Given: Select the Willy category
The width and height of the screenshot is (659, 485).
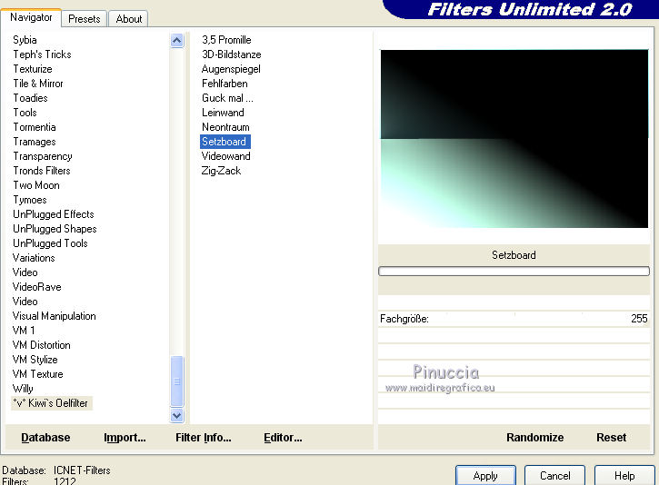Looking at the screenshot, I should tap(23, 389).
